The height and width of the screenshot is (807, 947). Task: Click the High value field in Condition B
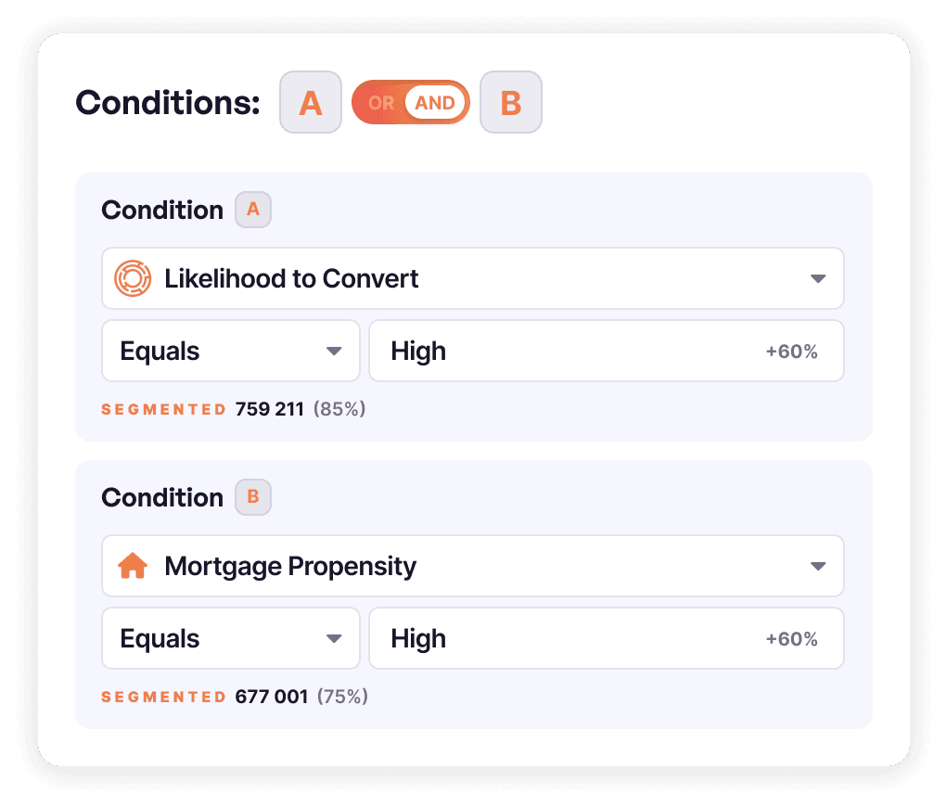pyautogui.click(x=607, y=638)
